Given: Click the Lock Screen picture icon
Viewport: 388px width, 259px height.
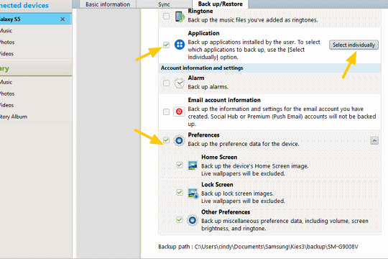Looking at the screenshot, I should 193,194.
